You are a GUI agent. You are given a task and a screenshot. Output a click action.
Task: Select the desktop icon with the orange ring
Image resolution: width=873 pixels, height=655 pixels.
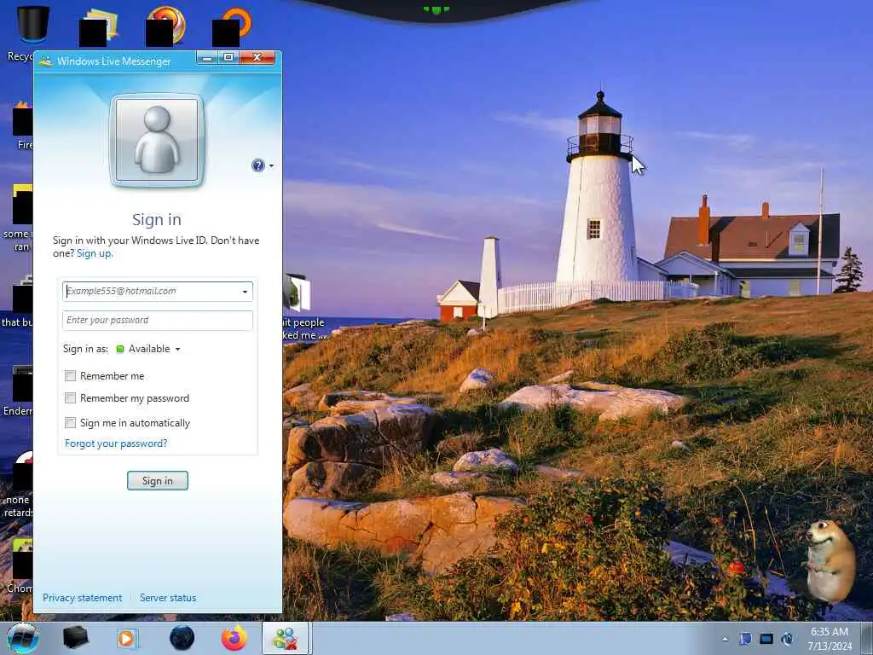click(232, 26)
